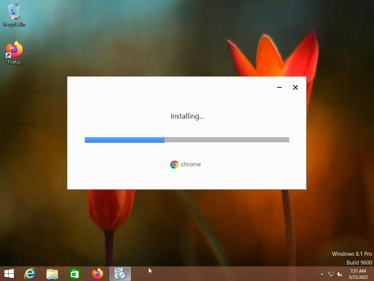The width and height of the screenshot is (374, 281).
Task: Click the "chrome" label text
Action: (191, 164)
